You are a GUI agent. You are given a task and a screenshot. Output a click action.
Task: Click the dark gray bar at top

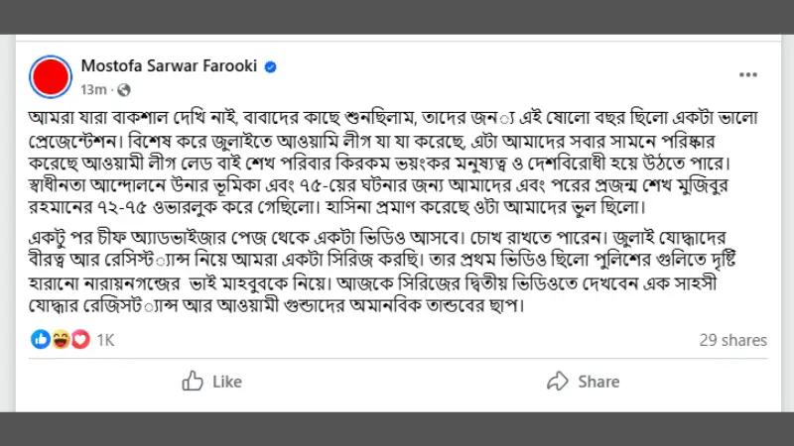point(397,17)
